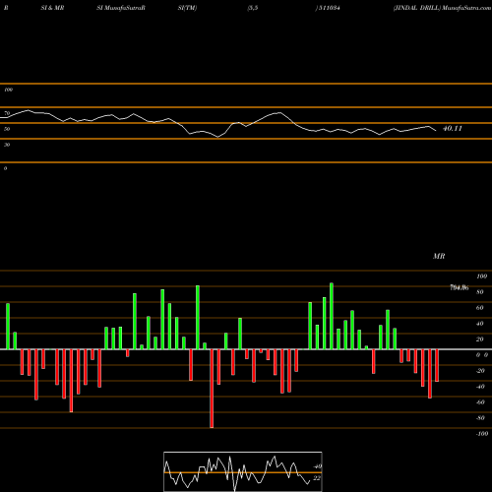Screen dimensions: 492x492
Task: Click the RSI 50 level label
Action: (7, 129)
